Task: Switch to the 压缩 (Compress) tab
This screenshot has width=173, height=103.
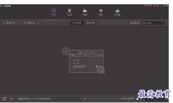Action: [69, 12]
